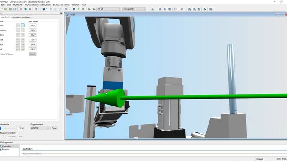Open the MODELING menu
This screenshot has height=161, width=287.
tap(18, 5)
